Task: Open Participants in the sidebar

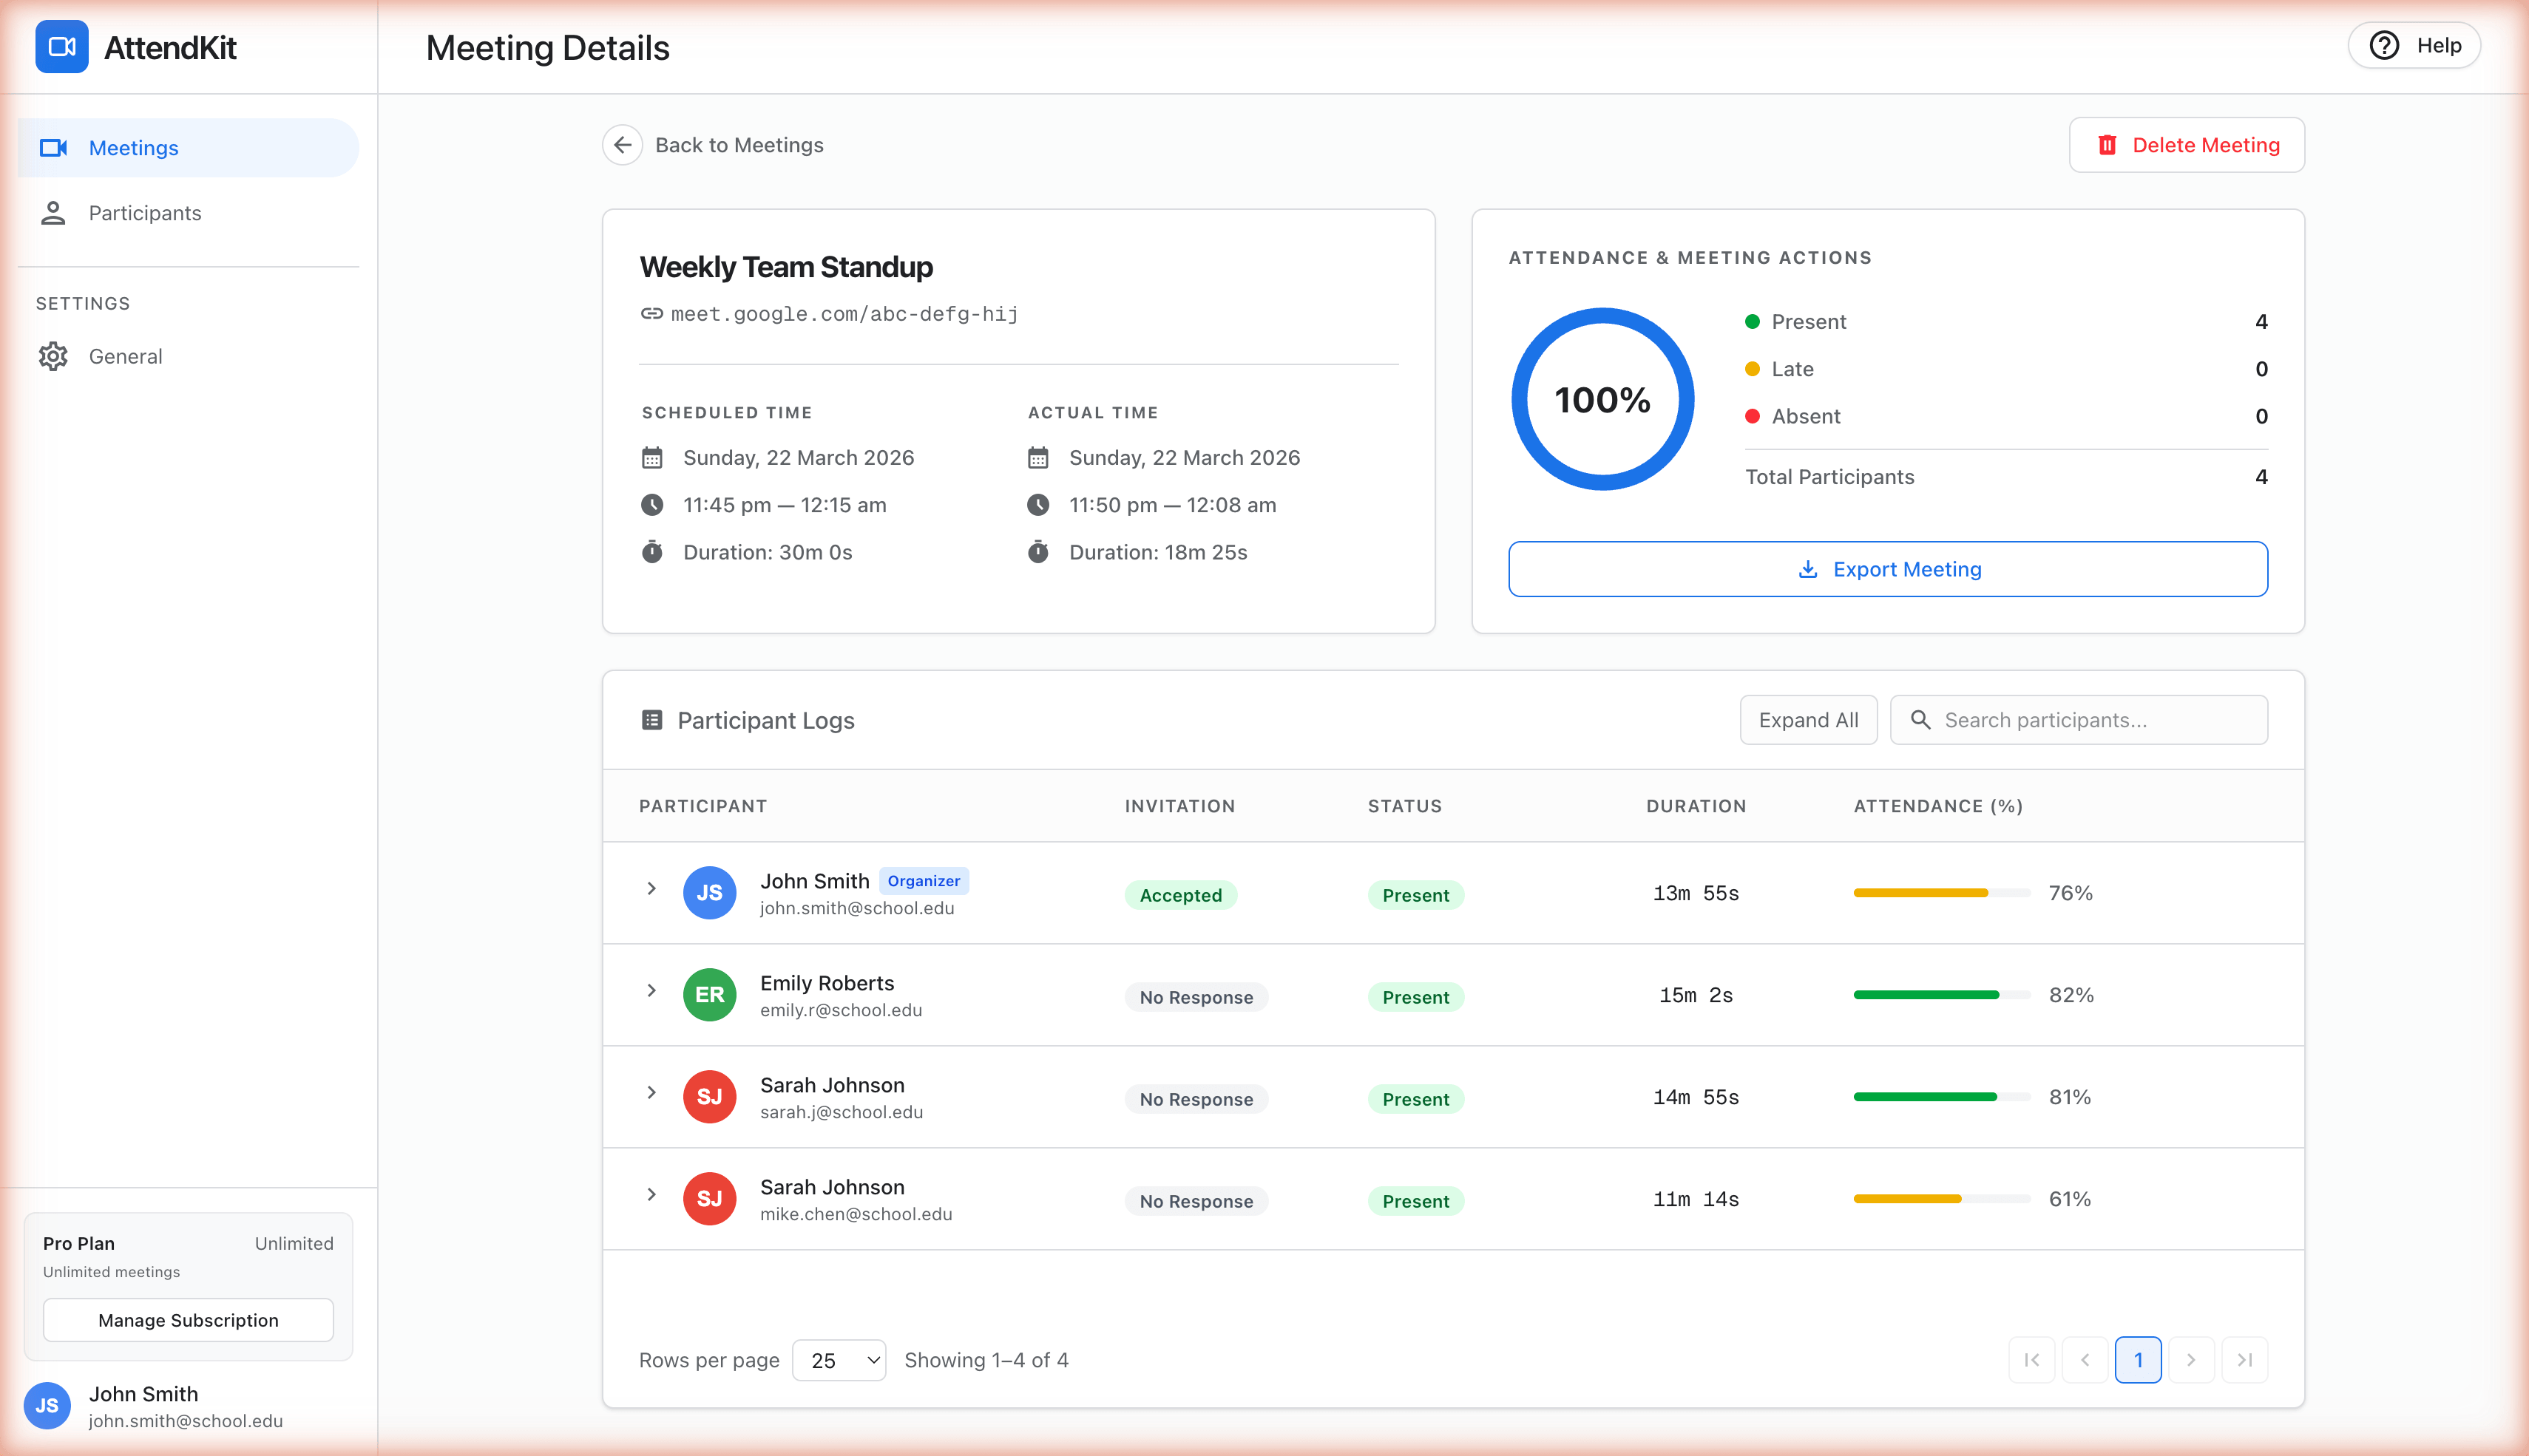Action: point(188,213)
